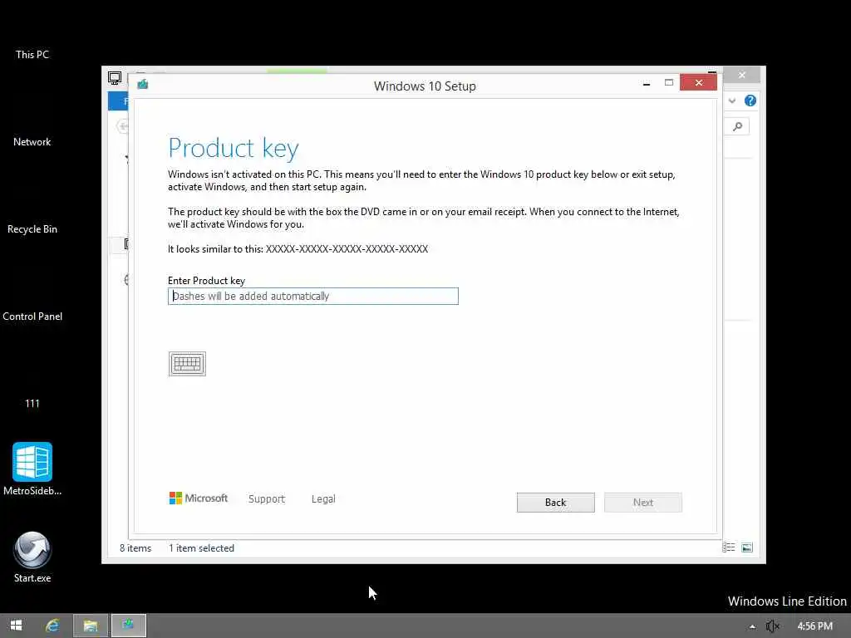Click the File Explorer computer title icon
This screenshot has height=638, width=851.
pos(115,77)
